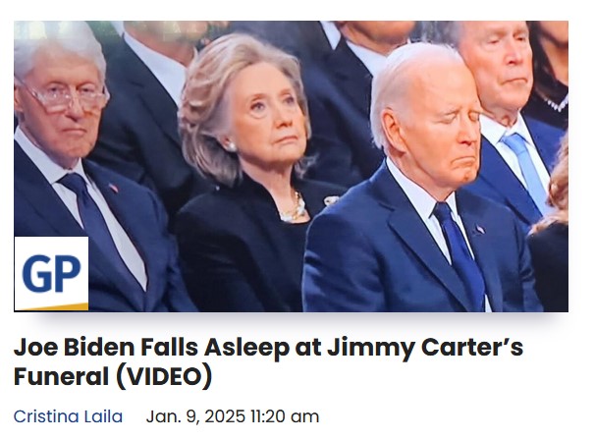Screen dimensions: 595x440
Task: Click the word 'Asleep' in the headline
Action: coord(246,348)
